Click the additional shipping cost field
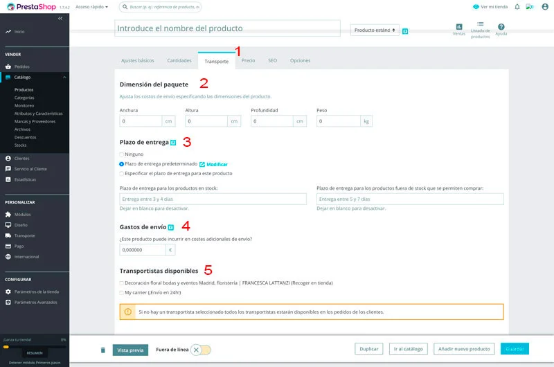The height and width of the screenshot is (367, 554). (143, 250)
